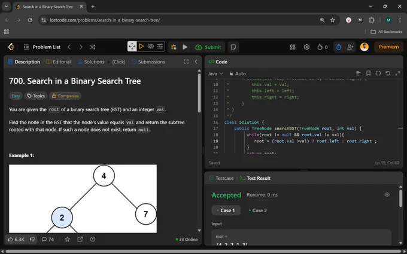Click the Test Result vertical scrollbar
Screen dimensions: 407x254
[x=400, y=198]
